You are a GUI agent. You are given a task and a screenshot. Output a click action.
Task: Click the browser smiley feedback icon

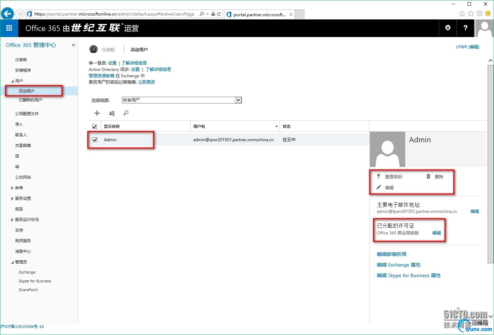488,14
